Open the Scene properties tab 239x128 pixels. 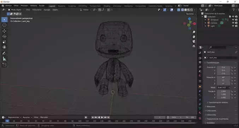pyautogui.click(x=200, y=71)
